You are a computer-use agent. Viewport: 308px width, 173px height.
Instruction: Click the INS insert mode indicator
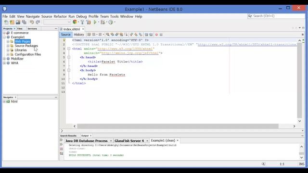(302, 164)
